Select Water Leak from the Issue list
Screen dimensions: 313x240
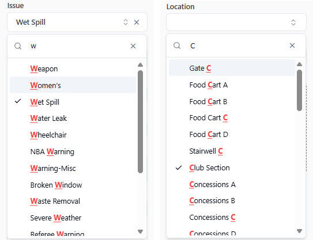(73, 119)
